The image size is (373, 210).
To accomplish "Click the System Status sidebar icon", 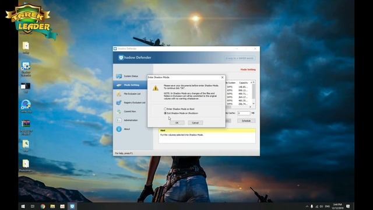I will [119, 76].
